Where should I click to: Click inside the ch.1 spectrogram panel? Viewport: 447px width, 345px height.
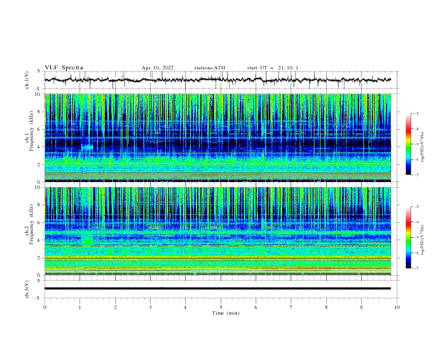point(217,138)
